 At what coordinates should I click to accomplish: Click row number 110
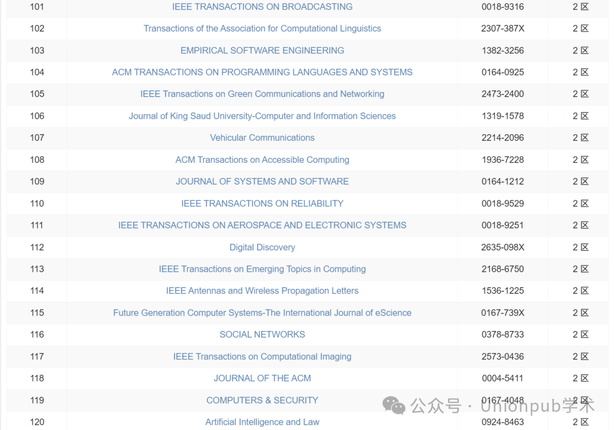click(x=37, y=204)
